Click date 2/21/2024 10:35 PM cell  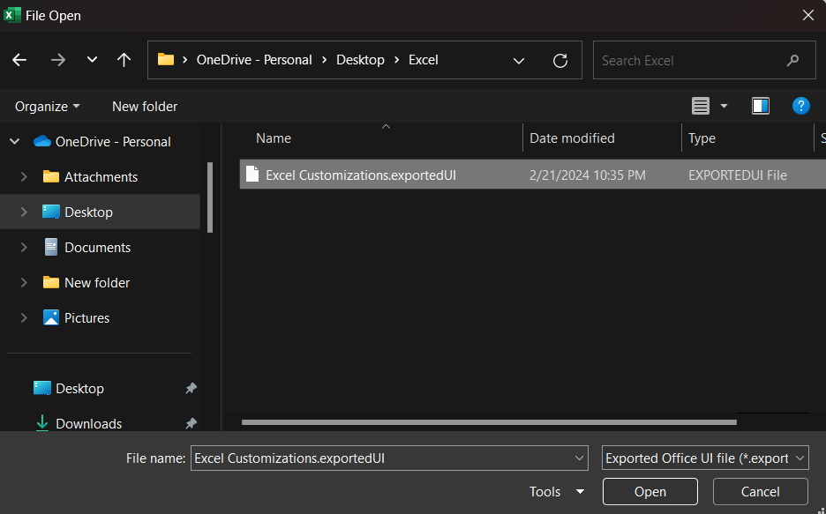tap(588, 175)
